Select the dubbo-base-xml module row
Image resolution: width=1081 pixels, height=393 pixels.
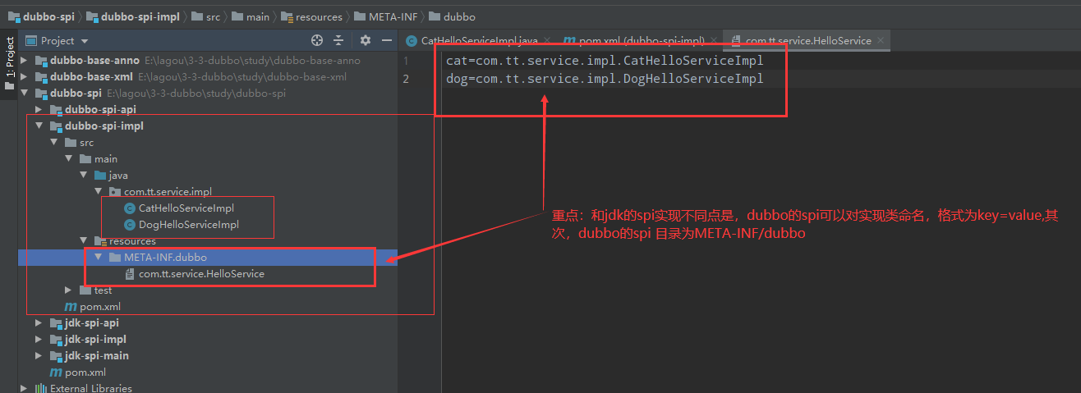[208, 77]
